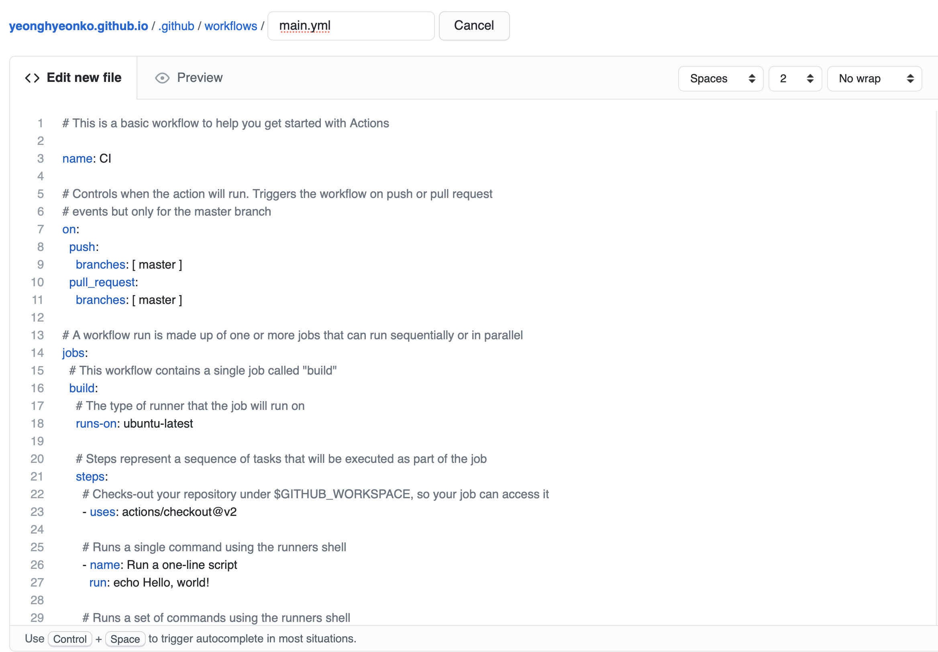Click line number 14 in the gutter

tap(37, 353)
